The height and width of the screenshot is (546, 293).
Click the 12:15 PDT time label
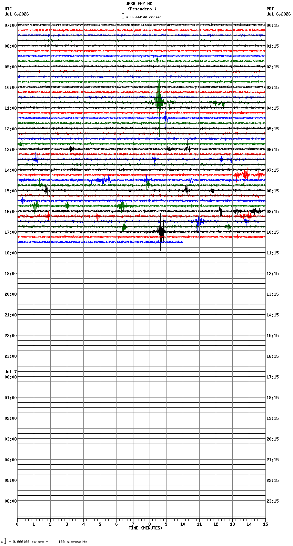(x=273, y=274)
